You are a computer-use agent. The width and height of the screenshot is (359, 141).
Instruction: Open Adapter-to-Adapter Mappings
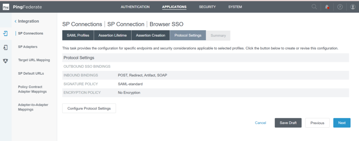(x=33, y=107)
